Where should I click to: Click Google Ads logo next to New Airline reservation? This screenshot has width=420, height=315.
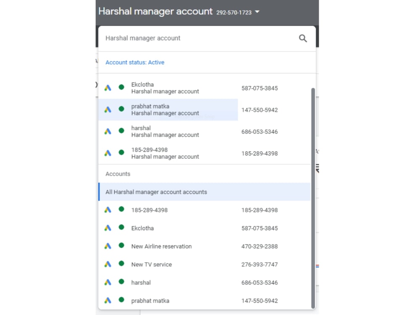pos(108,246)
